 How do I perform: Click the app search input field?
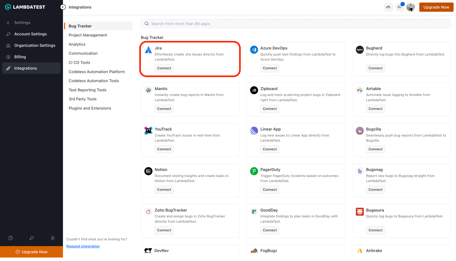pyautogui.click(x=296, y=23)
